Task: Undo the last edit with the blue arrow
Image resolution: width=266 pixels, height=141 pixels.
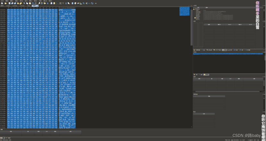Action: 33,3
